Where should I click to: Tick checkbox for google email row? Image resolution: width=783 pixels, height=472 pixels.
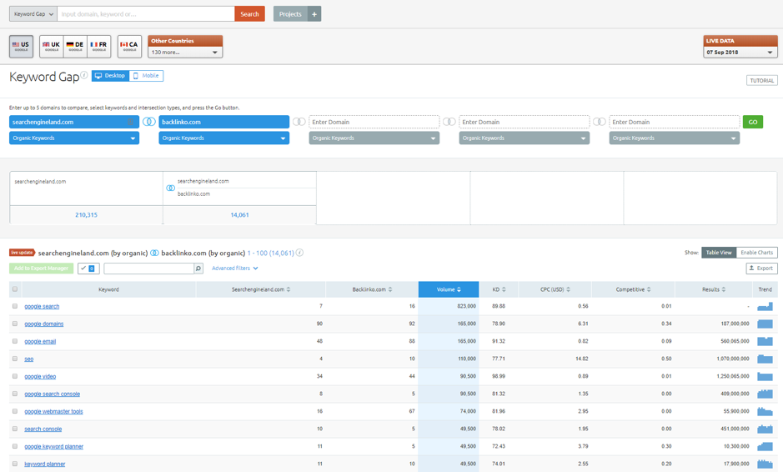click(x=15, y=341)
